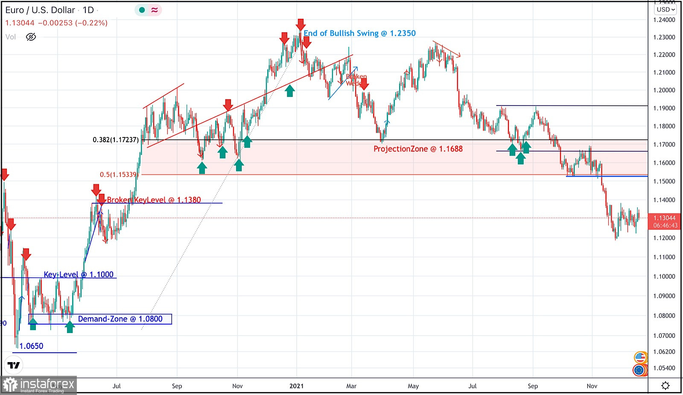Click the TradingView logo icon

[14, 365]
